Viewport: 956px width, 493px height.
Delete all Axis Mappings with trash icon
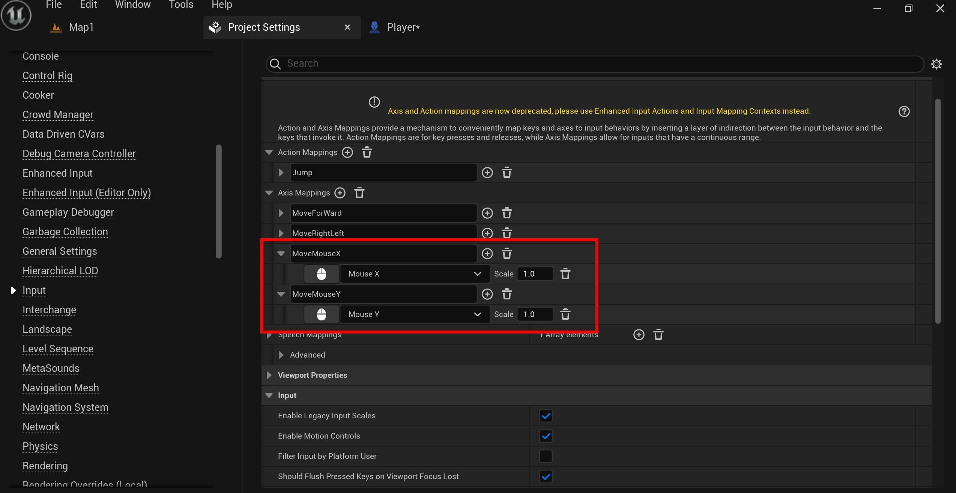359,193
